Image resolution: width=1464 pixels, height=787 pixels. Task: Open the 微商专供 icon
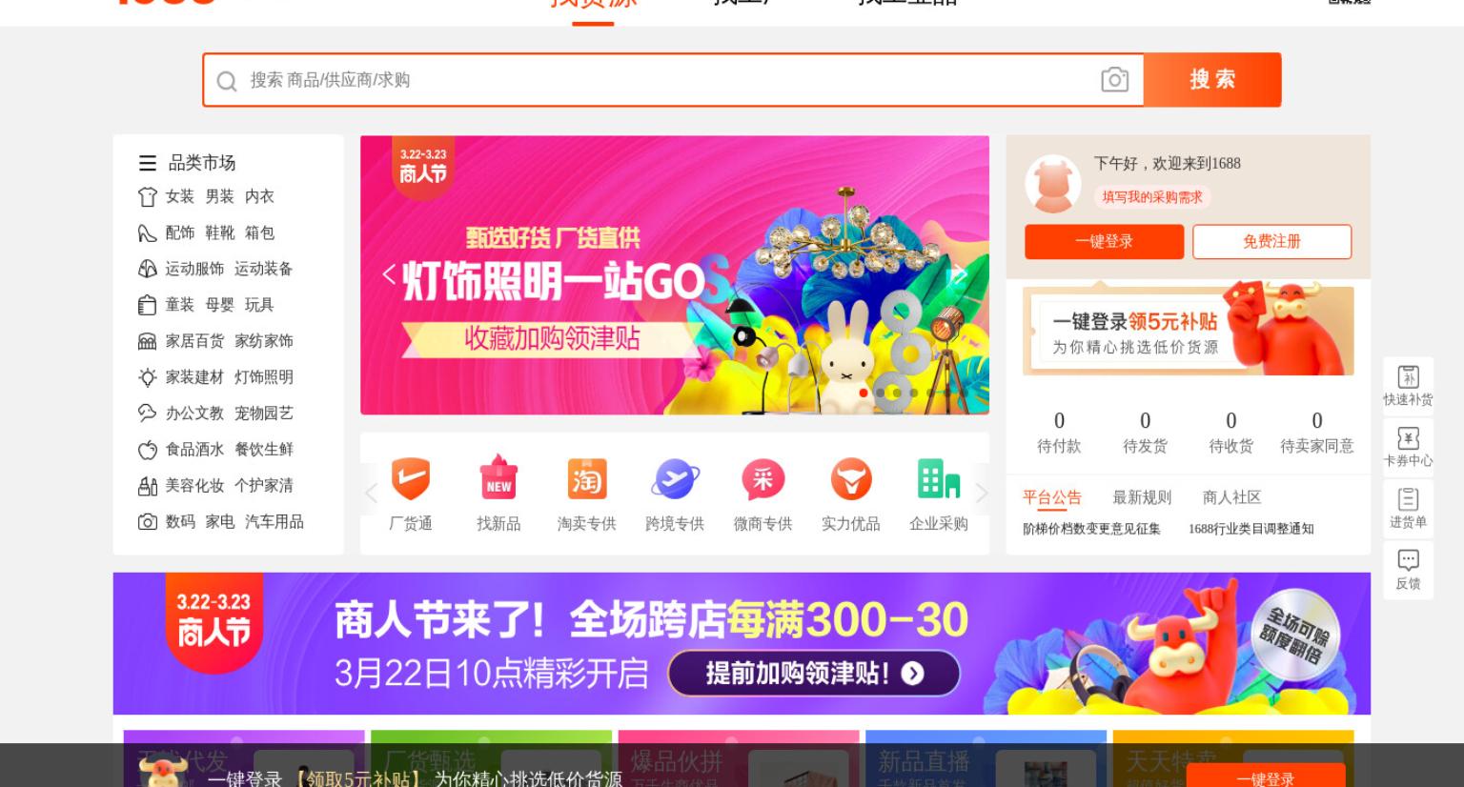tap(762, 479)
